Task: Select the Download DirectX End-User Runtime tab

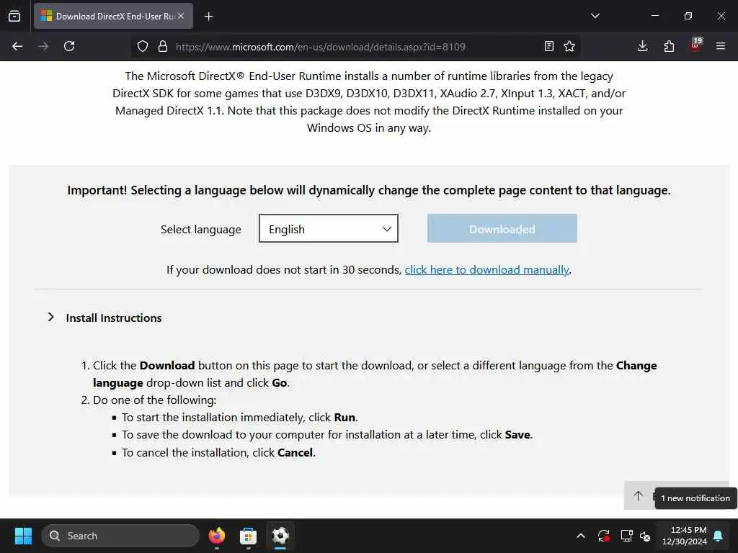Action: 113,16
